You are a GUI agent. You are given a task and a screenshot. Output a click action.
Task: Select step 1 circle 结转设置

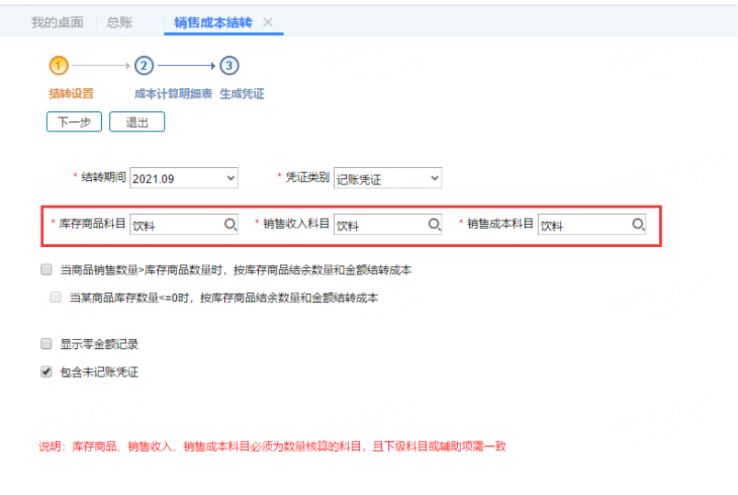(59, 65)
